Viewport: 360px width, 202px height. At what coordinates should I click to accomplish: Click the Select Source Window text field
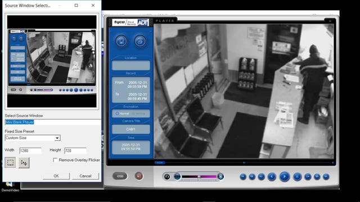click(x=53, y=122)
